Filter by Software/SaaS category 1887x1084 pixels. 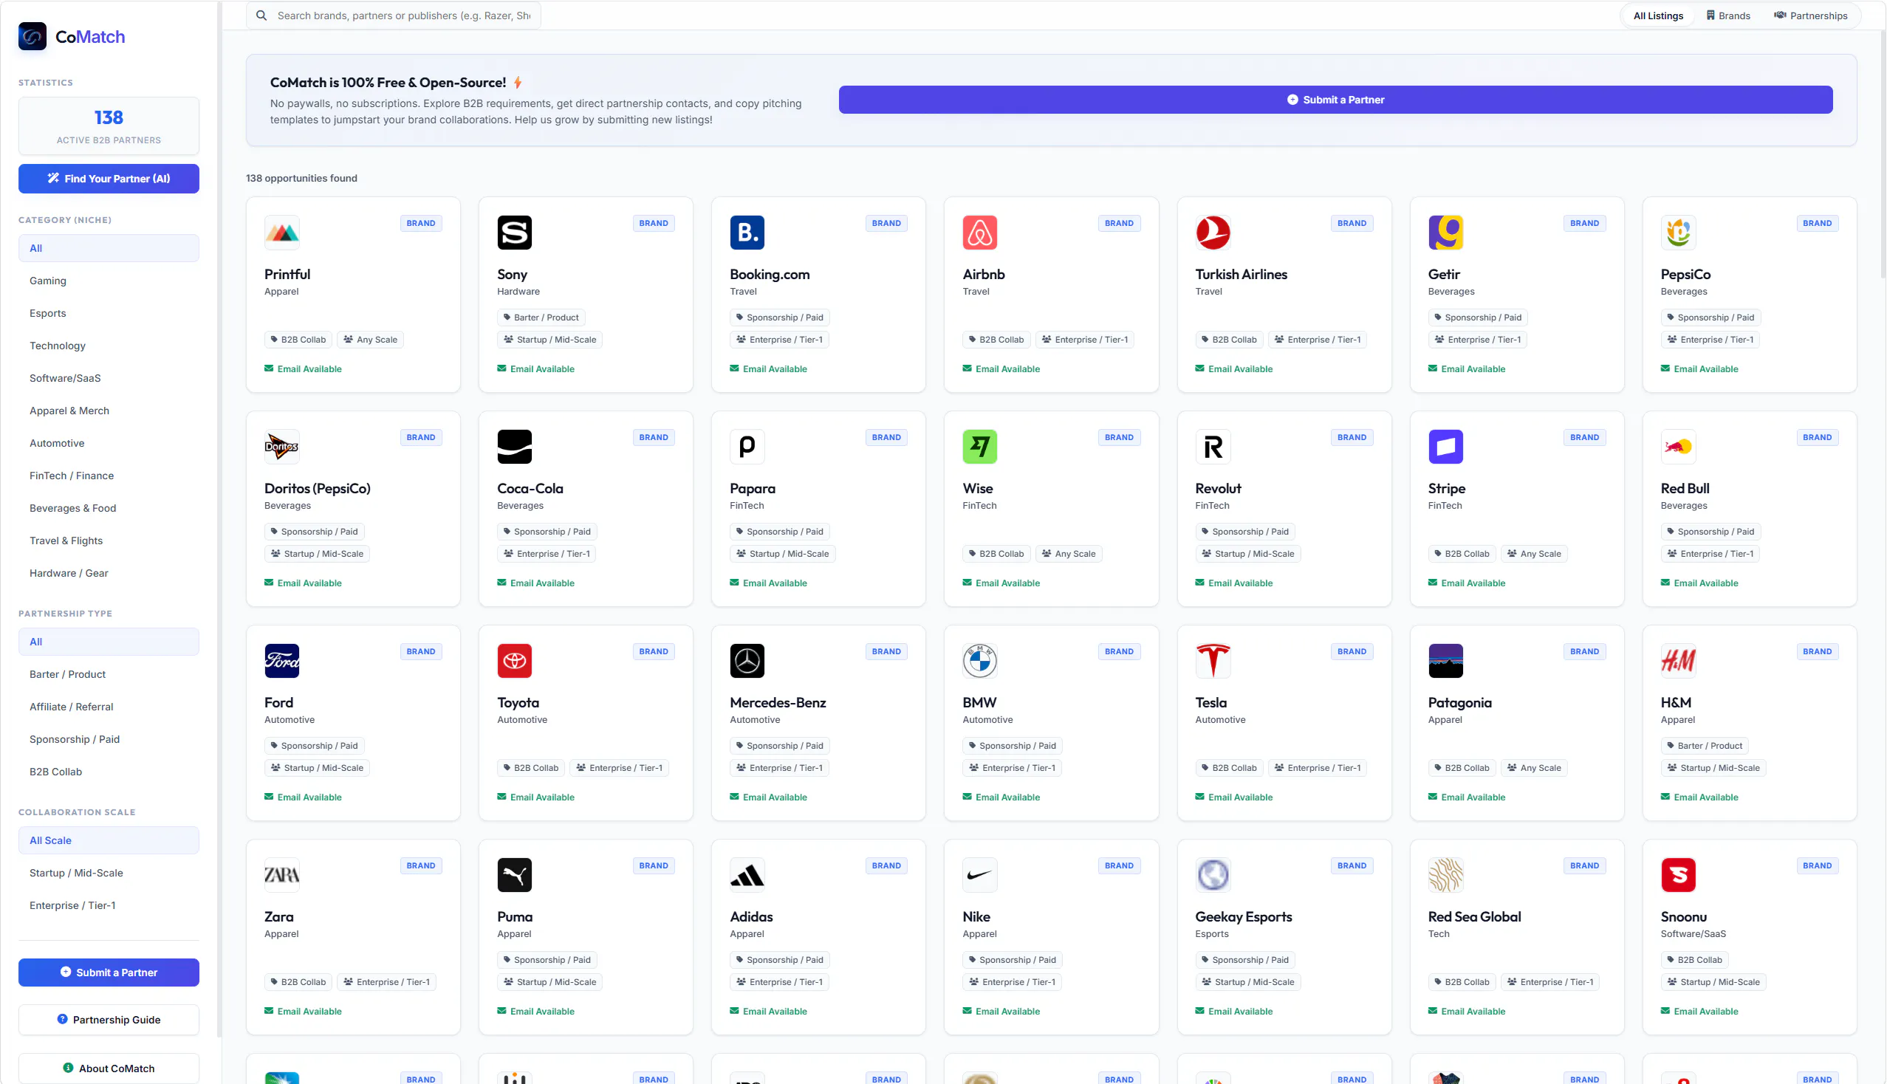(x=109, y=378)
